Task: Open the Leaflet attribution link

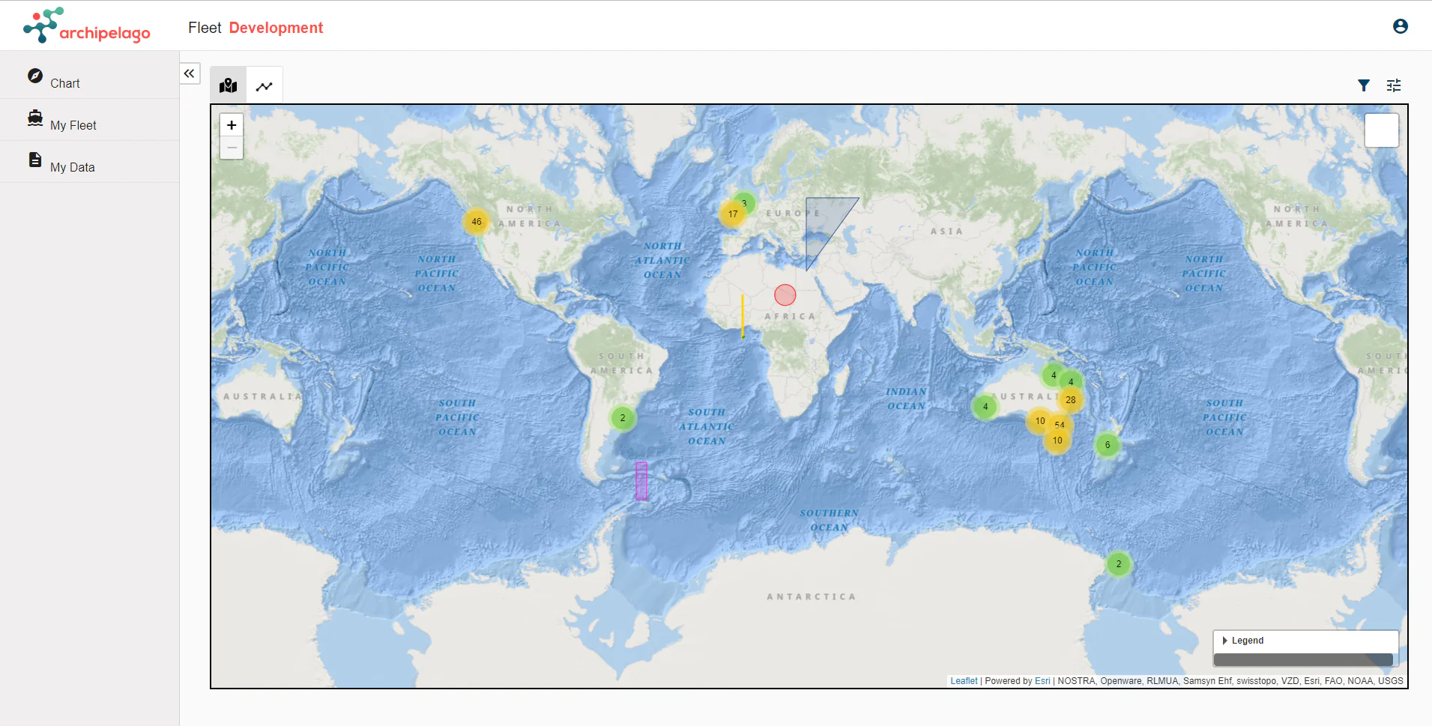Action: pos(964,681)
